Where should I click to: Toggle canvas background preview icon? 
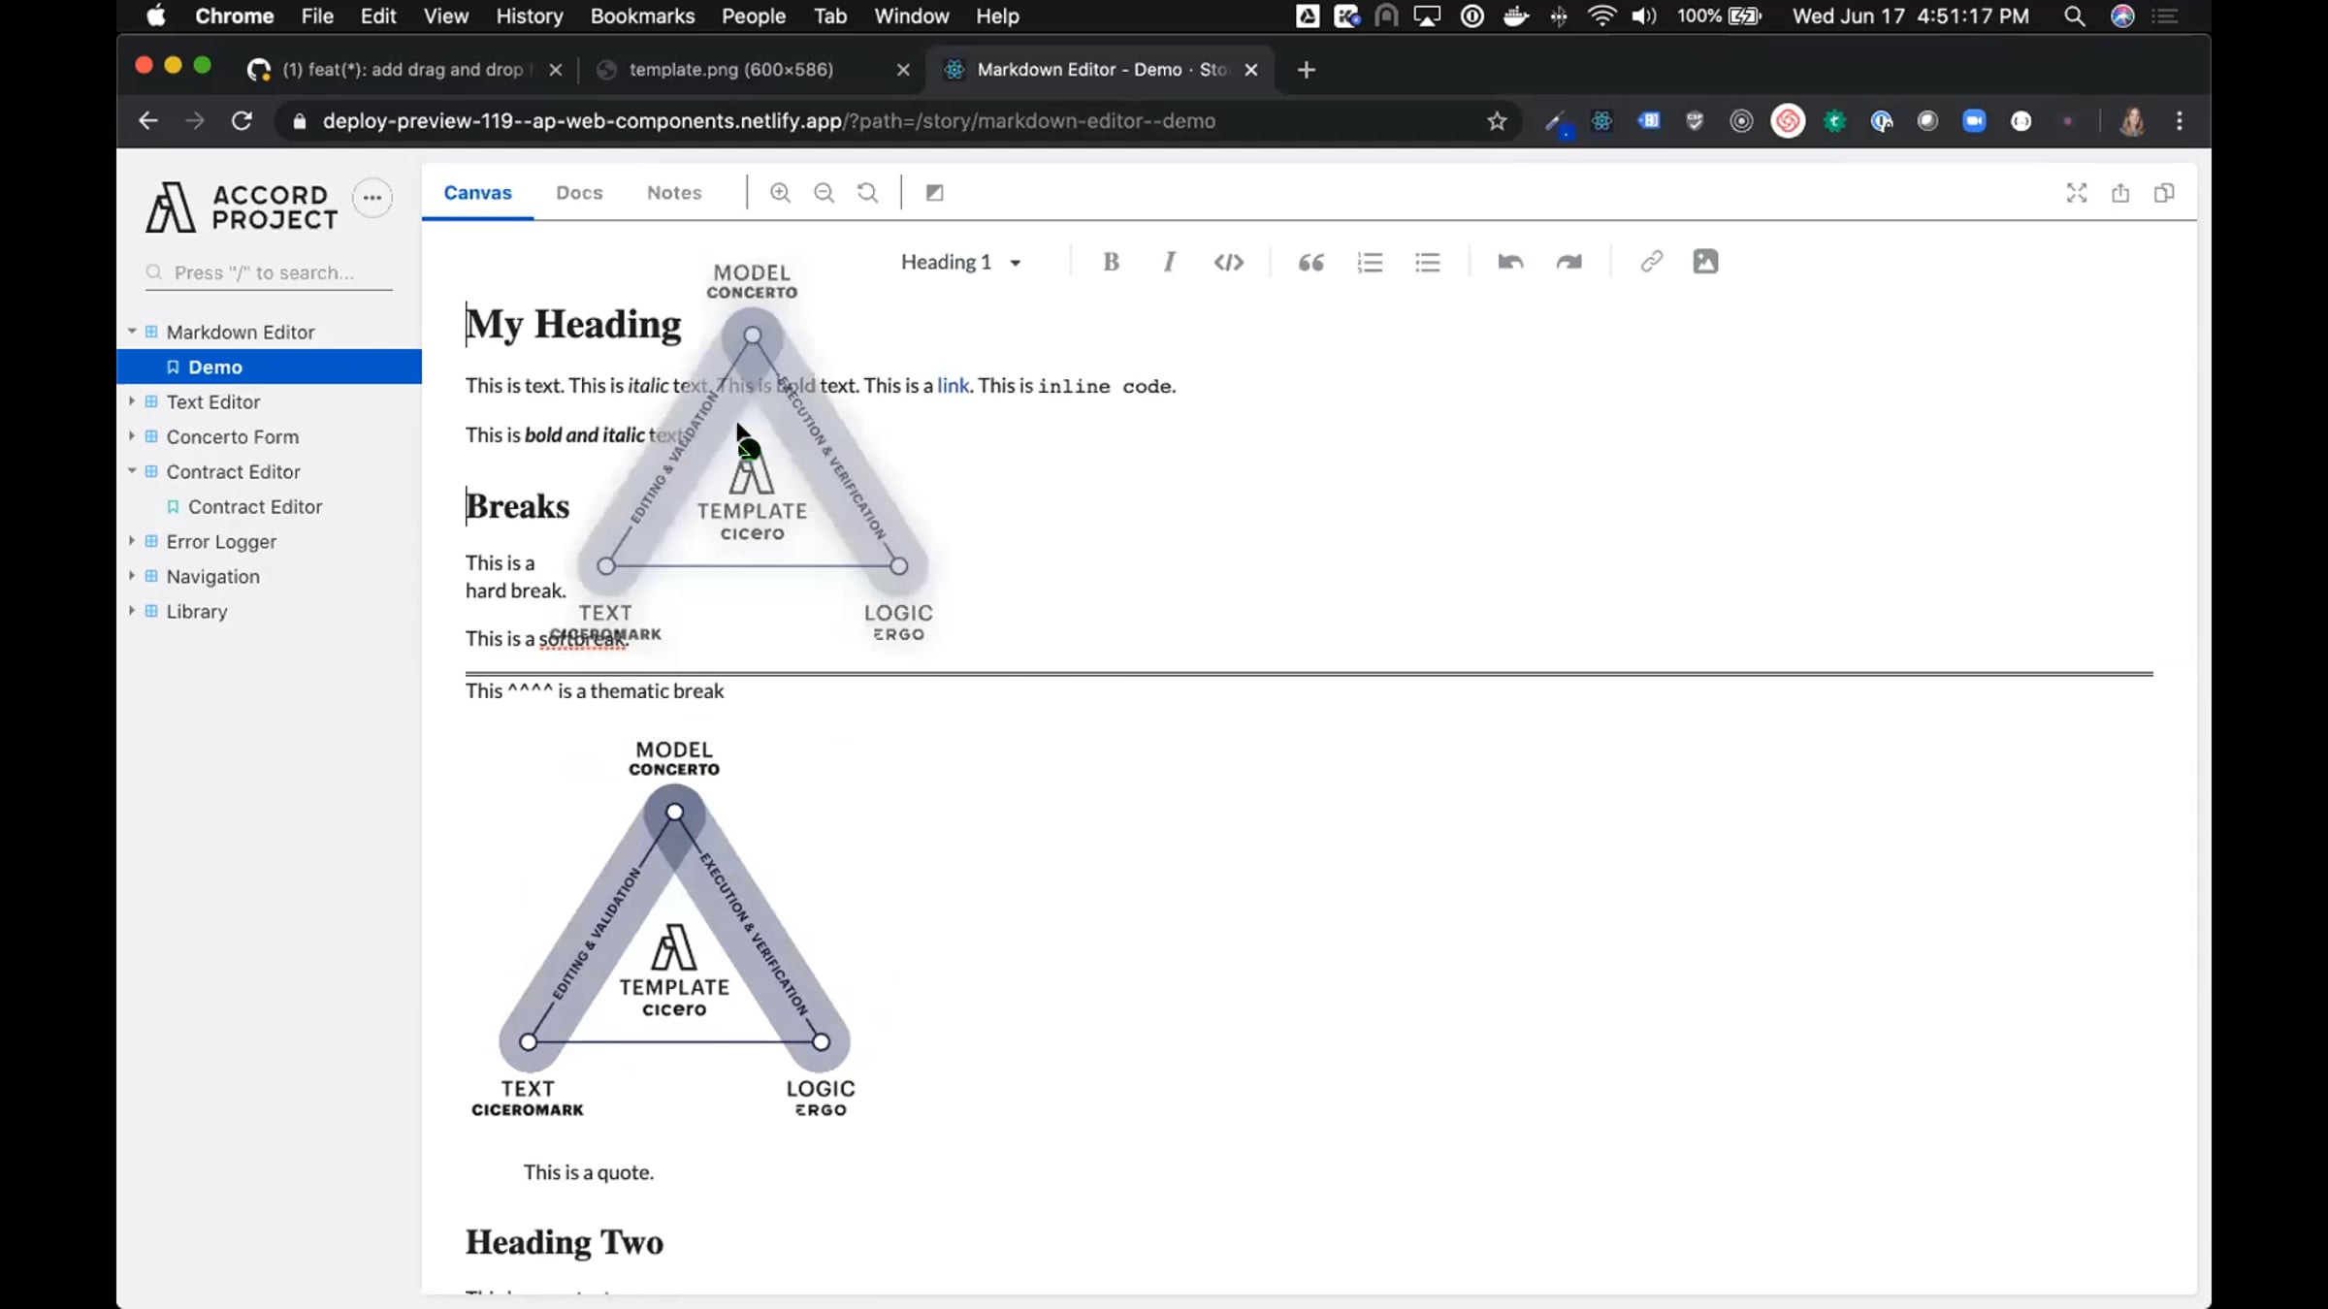point(934,193)
